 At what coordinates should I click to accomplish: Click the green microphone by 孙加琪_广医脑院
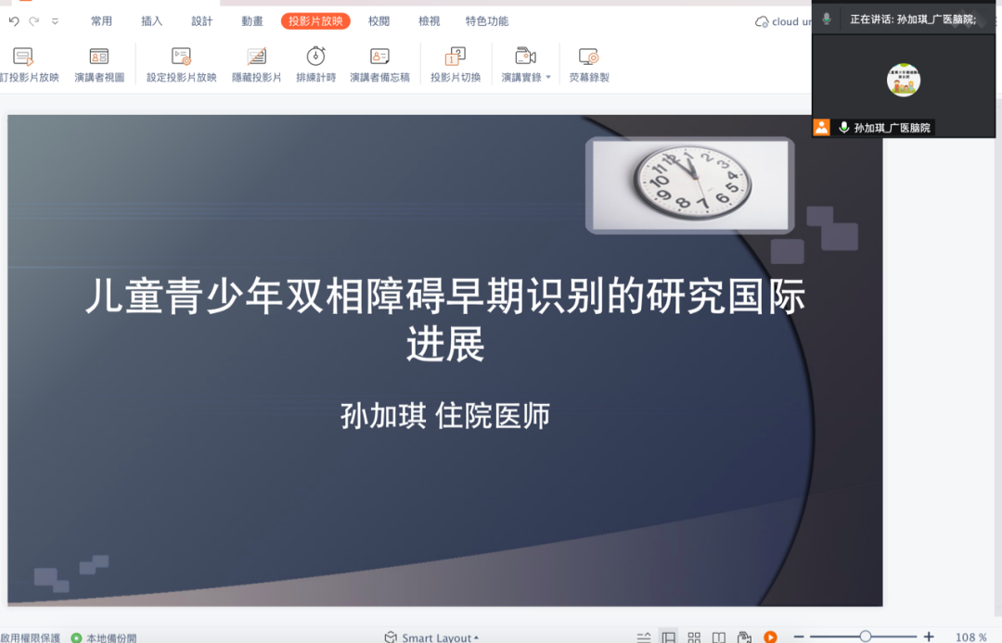pos(844,128)
